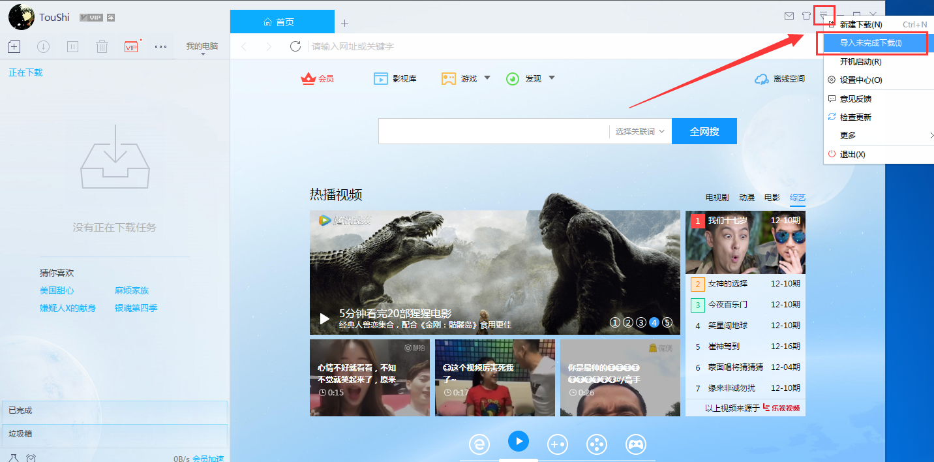Open the 心情不好就看看 video thumbnail
Viewport: 934px width, 462px height.
tap(370, 378)
